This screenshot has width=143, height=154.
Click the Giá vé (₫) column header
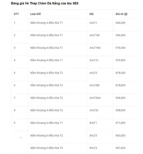coord(122,14)
